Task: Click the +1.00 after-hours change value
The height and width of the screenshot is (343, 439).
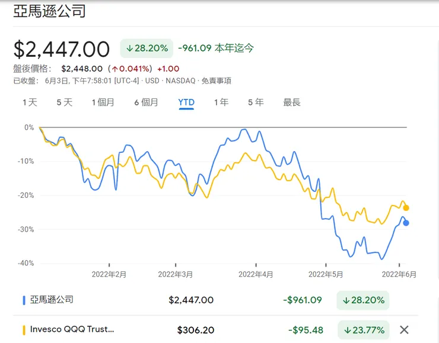Action: (168, 69)
